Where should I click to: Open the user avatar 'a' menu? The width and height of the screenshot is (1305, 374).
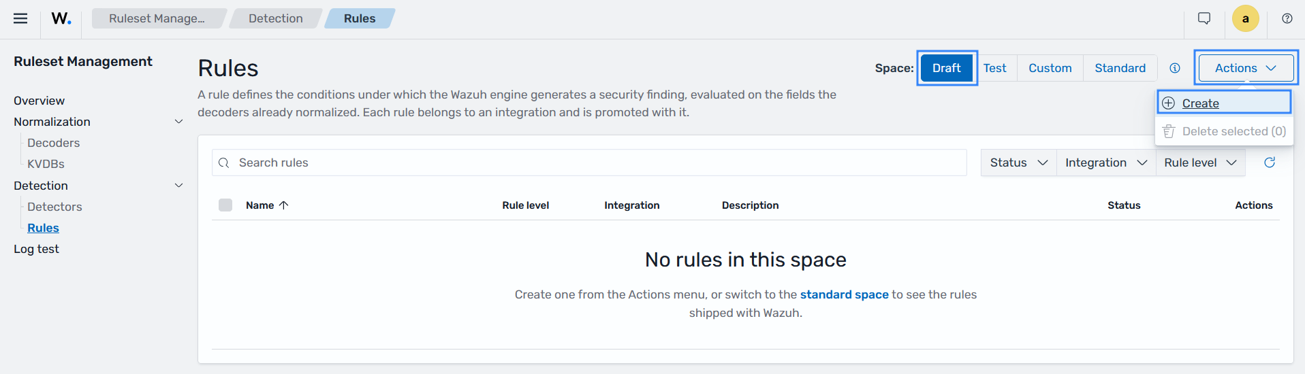1246,18
